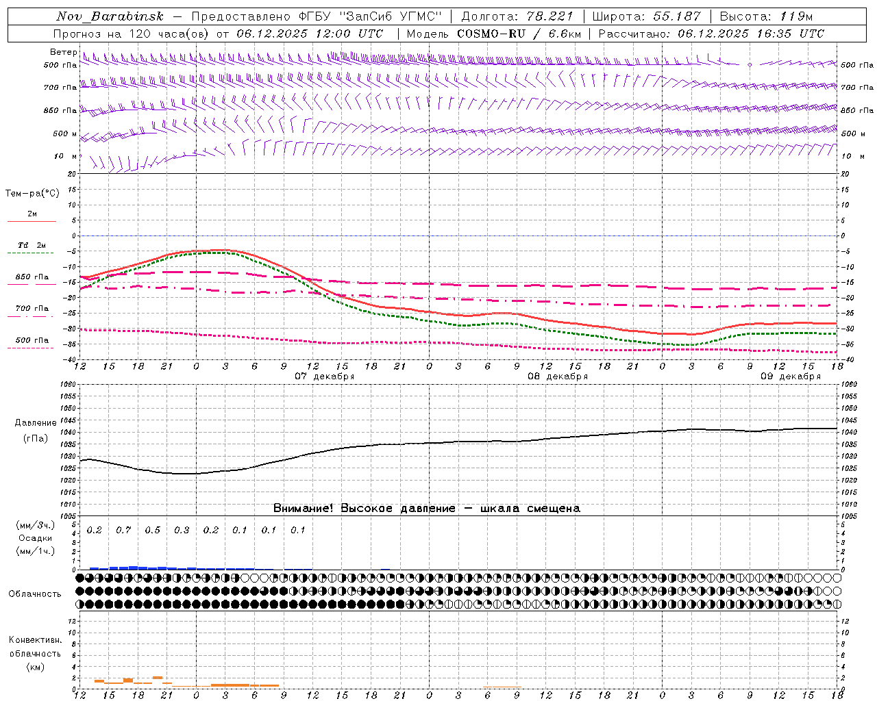877x701 pixels.
Task: Click the station name Nov_Barabinsk
Action: 110,16
